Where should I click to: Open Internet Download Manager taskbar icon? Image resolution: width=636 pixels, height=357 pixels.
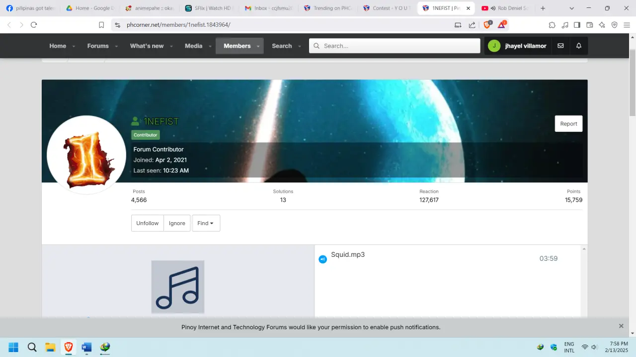[x=105, y=347]
